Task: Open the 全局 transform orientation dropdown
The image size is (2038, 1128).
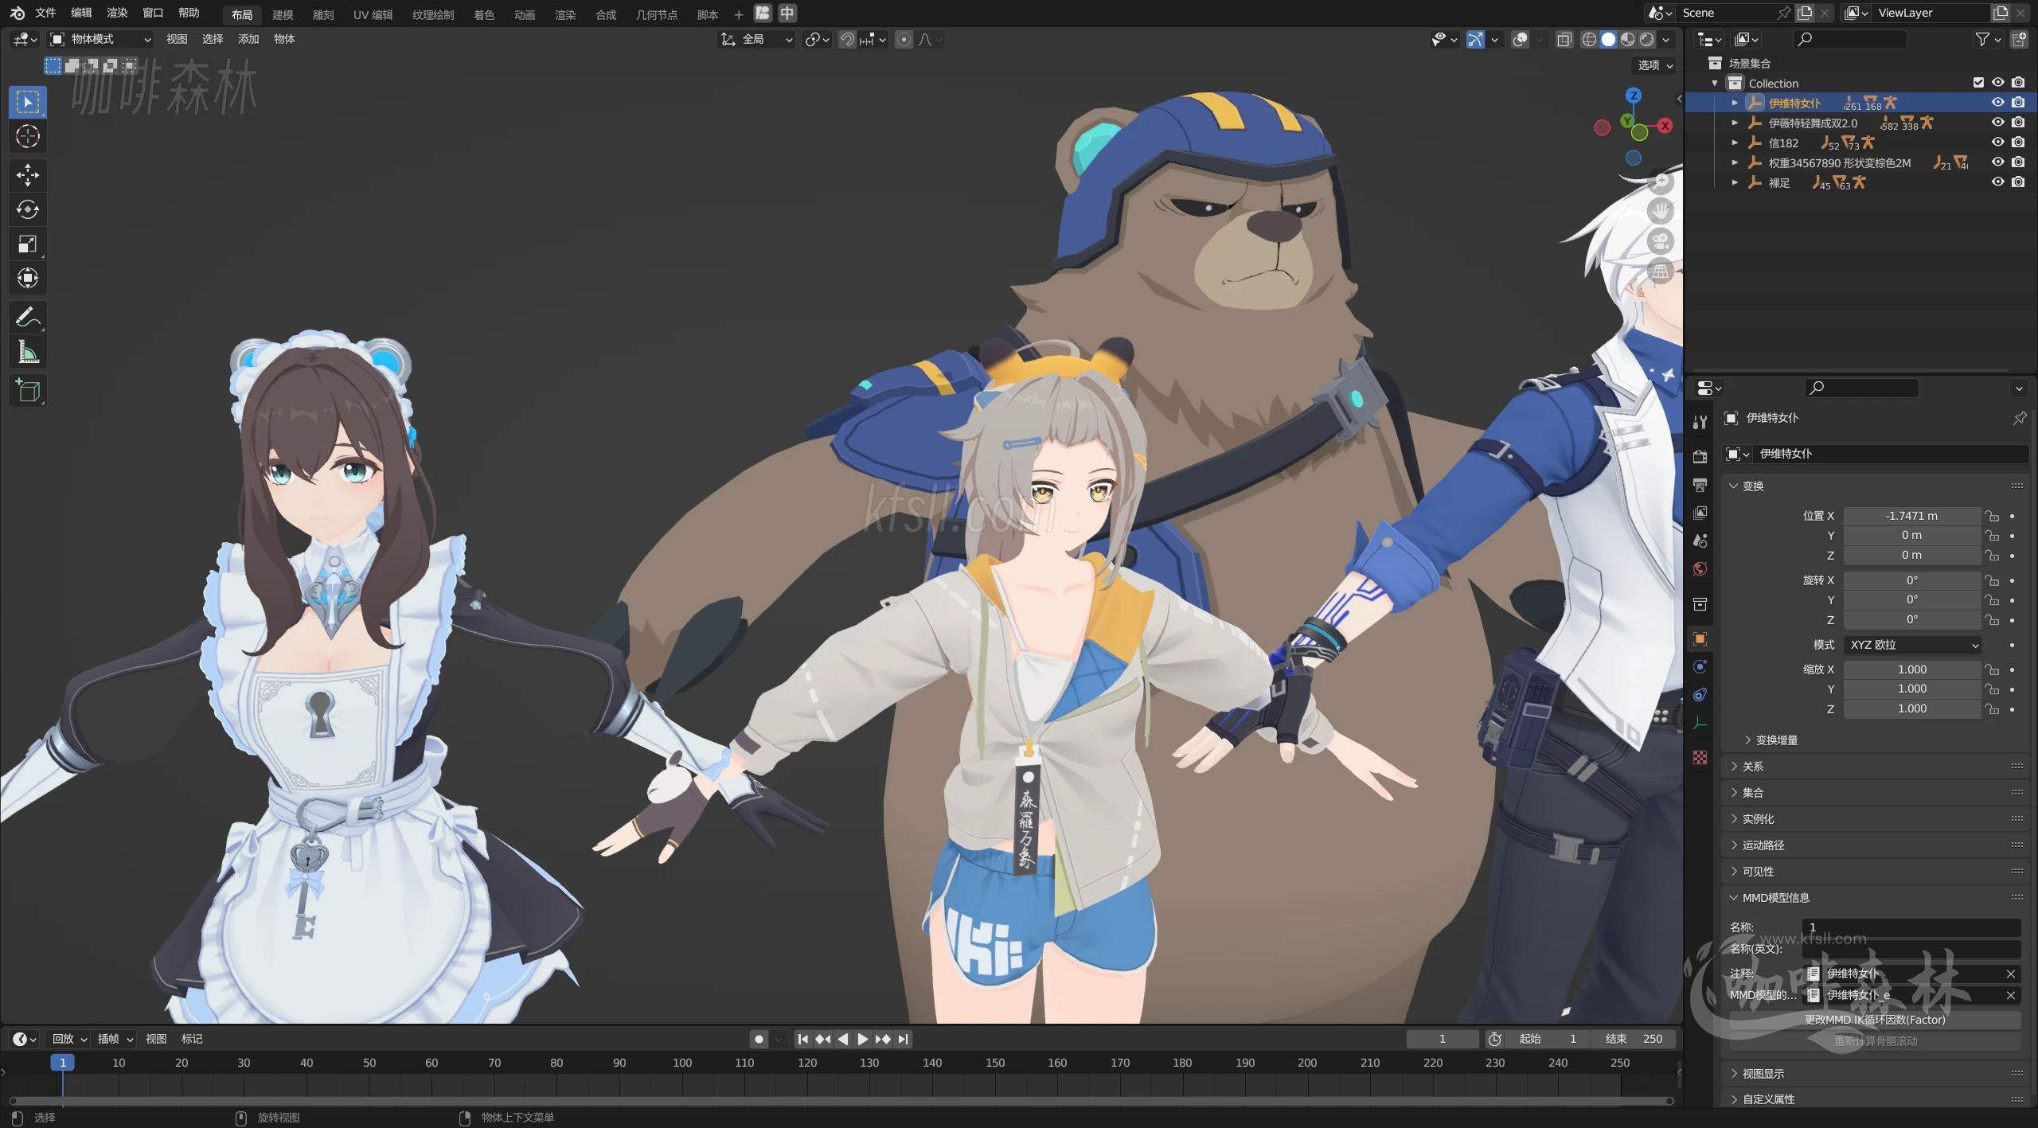Action: tap(756, 39)
